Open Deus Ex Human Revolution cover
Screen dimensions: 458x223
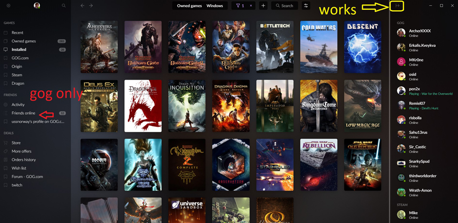point(99,106)
